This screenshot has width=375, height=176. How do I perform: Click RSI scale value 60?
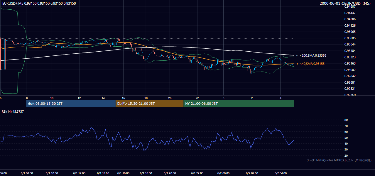pyautogui.click(x=346, y=132)
